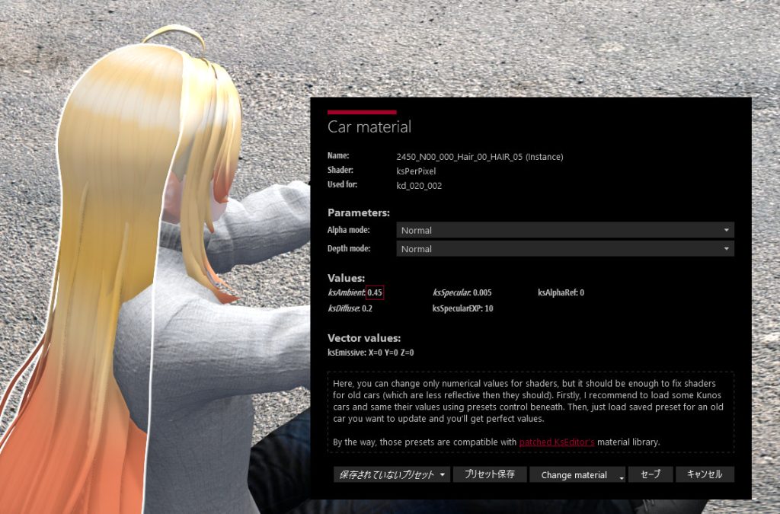The height and width of the screenshot is (514, 780).
Task: Expand the unsaved preset (保存されていないプリセット) dropdown
Action: pos(392,474)
